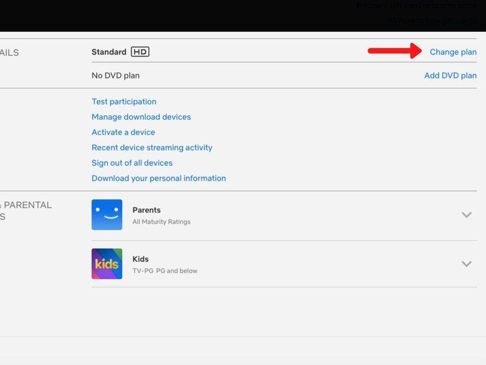Viewport: 486px width, 365px height.
Task: Click the HD badge next to Standard plan
Action: pos(141,52)
